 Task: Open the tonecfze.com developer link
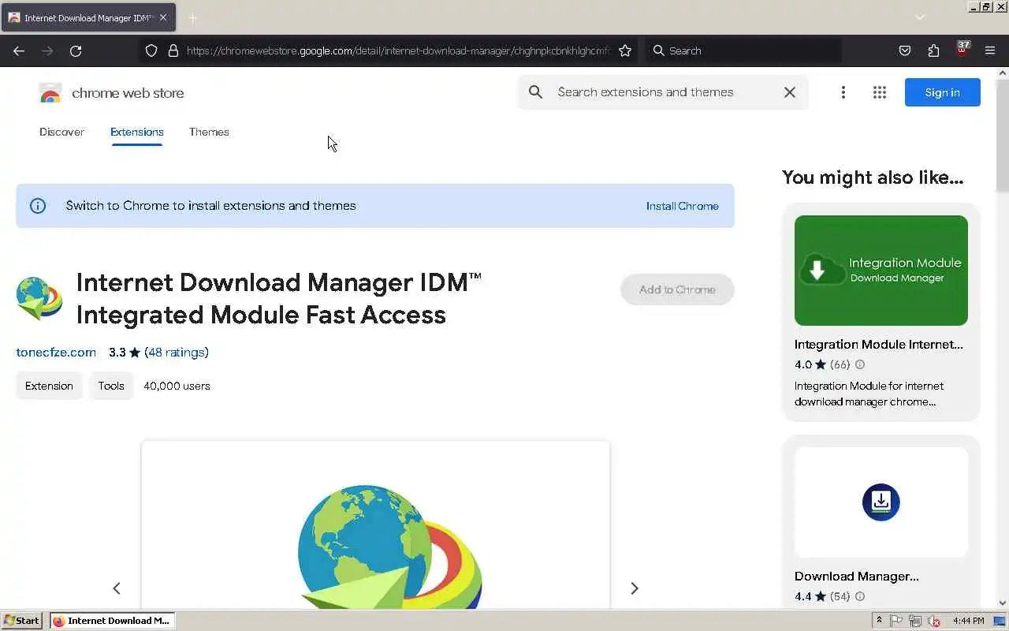(56, 353)
